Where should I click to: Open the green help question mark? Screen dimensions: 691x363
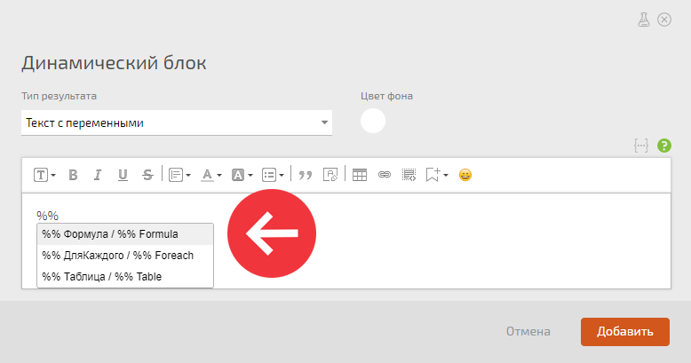pyautogui.click(x=664, y=146)
